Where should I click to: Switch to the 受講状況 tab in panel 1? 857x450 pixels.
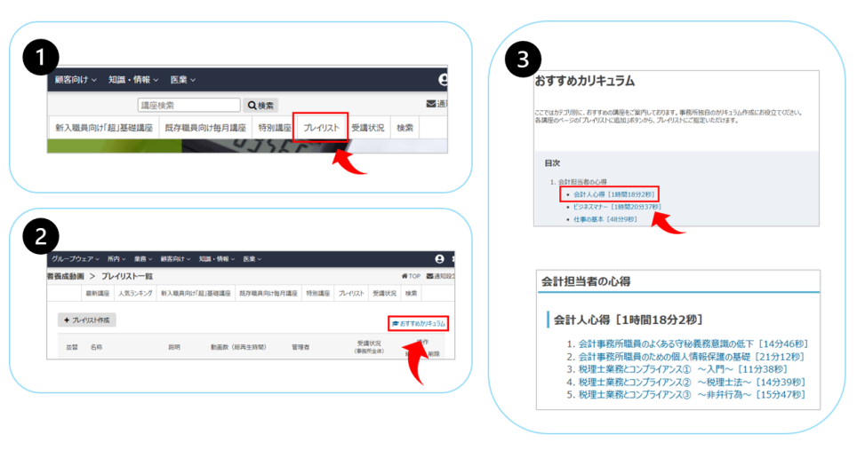click(367, 128)
